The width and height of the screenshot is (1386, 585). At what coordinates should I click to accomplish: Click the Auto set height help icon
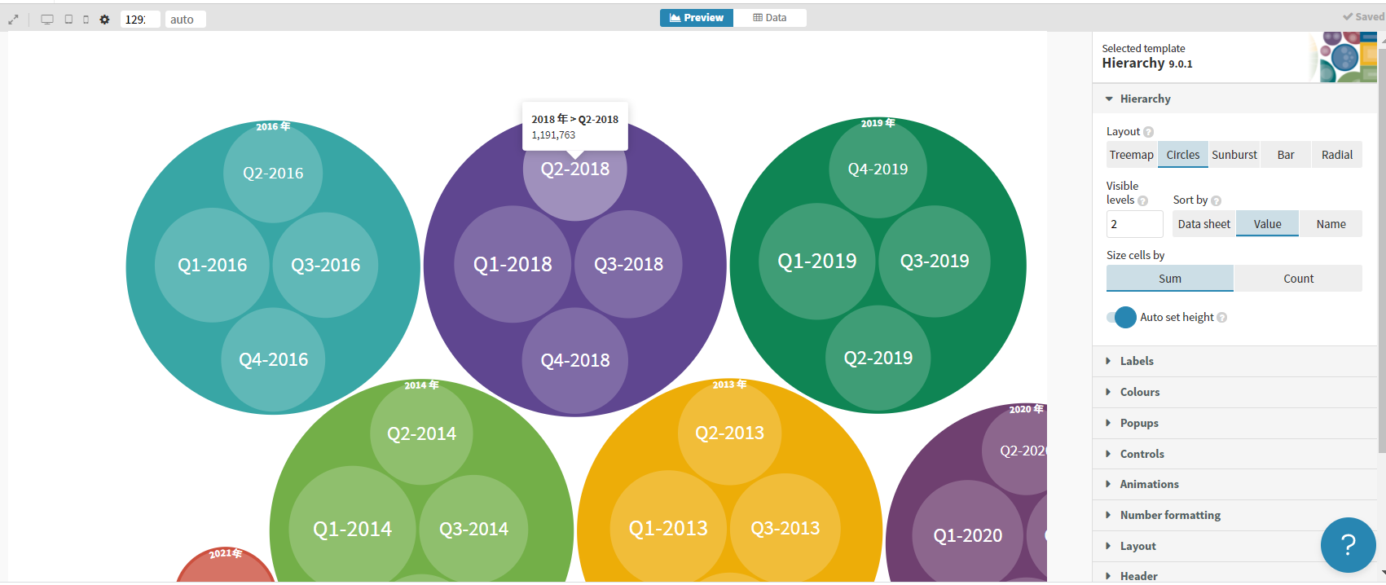tap(1221, 318)
